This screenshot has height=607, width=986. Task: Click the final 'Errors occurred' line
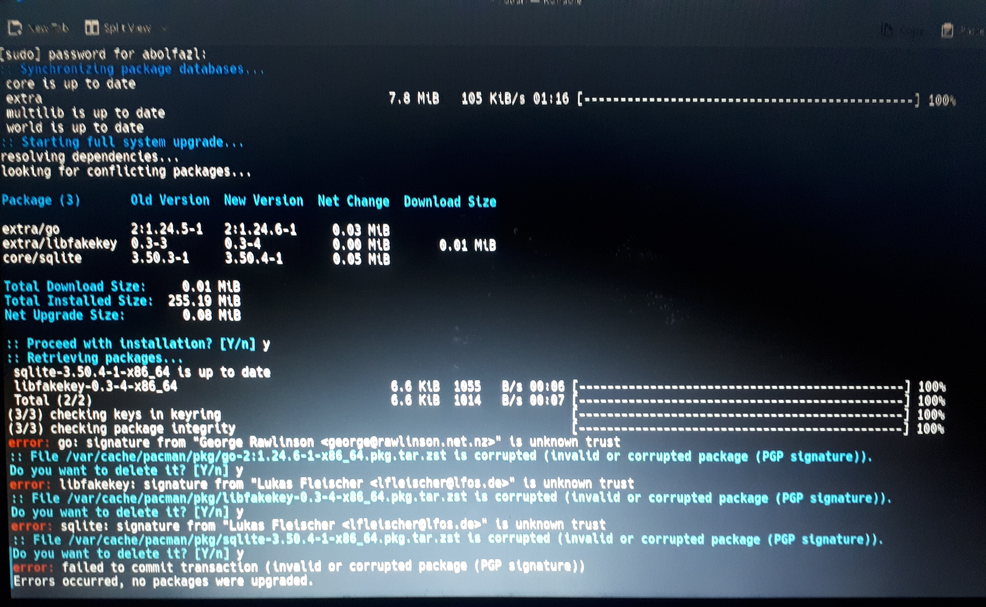[163, 581]
